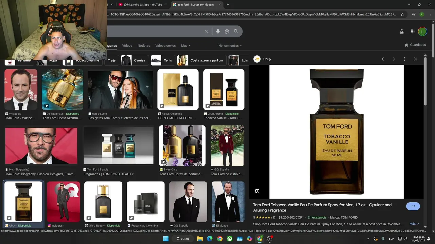Open the Google account avatar

coord(422,32)
